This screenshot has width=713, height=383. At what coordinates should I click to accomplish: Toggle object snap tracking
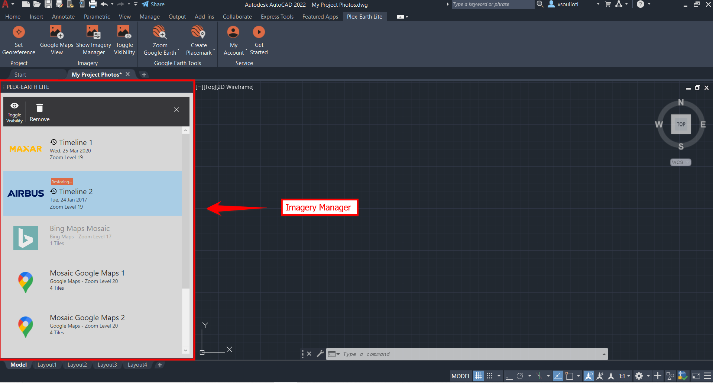558,376
